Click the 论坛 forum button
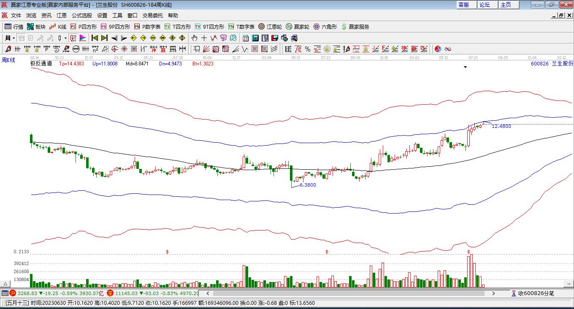Image resolution: width=574 pixels, height=309 pixels. (485, 5)
